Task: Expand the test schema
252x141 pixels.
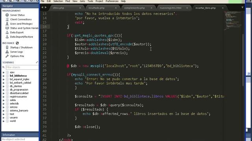Action: [x=4, y=114]
